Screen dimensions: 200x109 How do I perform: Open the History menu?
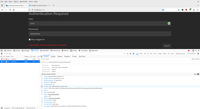coord(16,1)
